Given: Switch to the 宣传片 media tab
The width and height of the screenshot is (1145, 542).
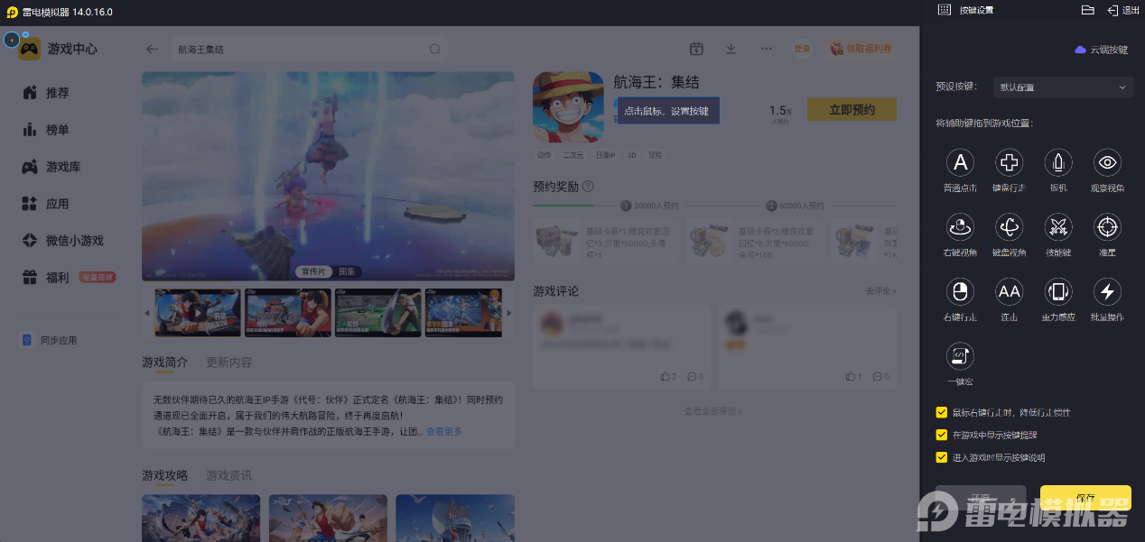Looking at the screenshot, I should [x=313, y=271].
